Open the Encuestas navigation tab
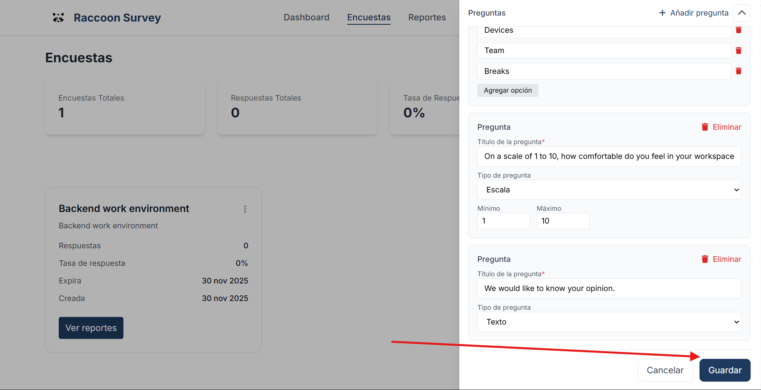 368,18
